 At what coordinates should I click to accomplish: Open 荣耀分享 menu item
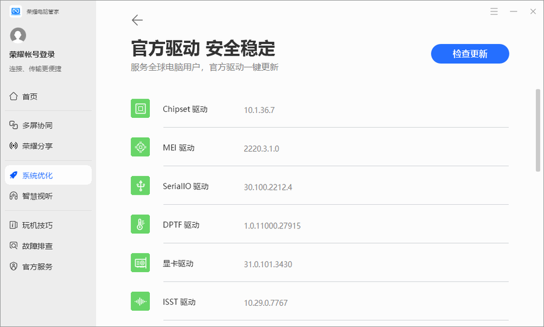click(x=48, y=146)
